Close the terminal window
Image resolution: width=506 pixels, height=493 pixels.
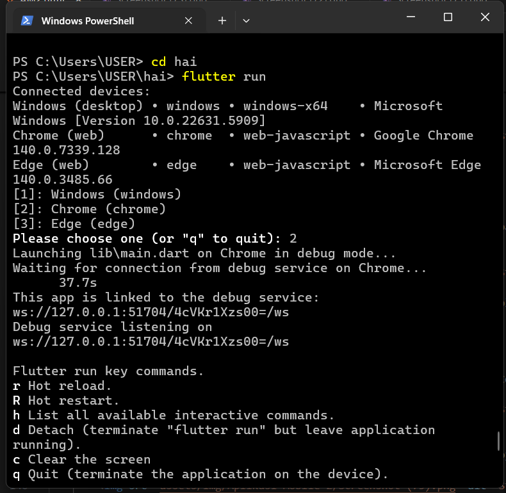pyautogui.click(x=485, y=17)
